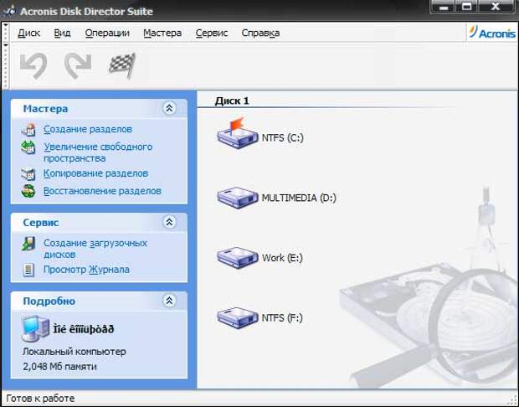The height and width of the screenshot is (407, 519).
Task: Click icon next to Создание разделов
Action: point(28,130)
